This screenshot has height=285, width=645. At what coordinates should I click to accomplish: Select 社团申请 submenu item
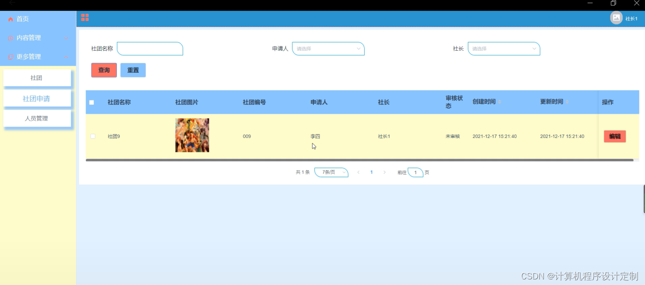tap(37, 99)
